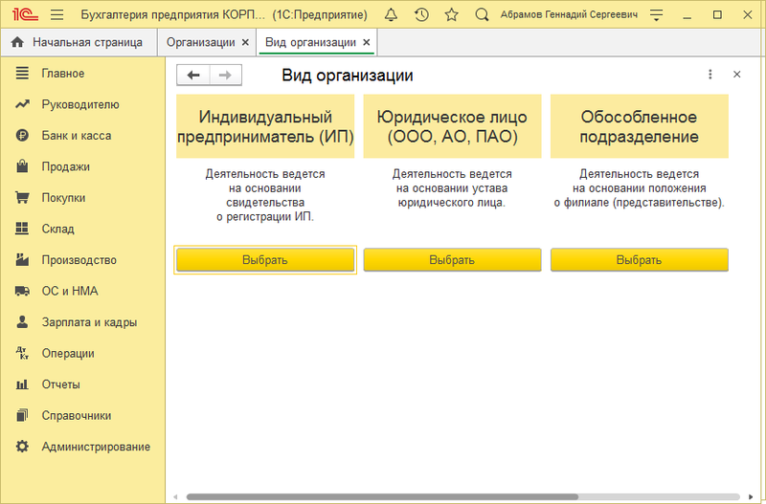The width and height of the screenshot is (766, 504).
Task: Close the Вид организации form
Action: [736, 75]
